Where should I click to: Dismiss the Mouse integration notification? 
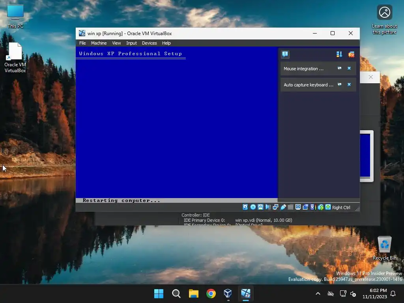(x=349, y=68)
